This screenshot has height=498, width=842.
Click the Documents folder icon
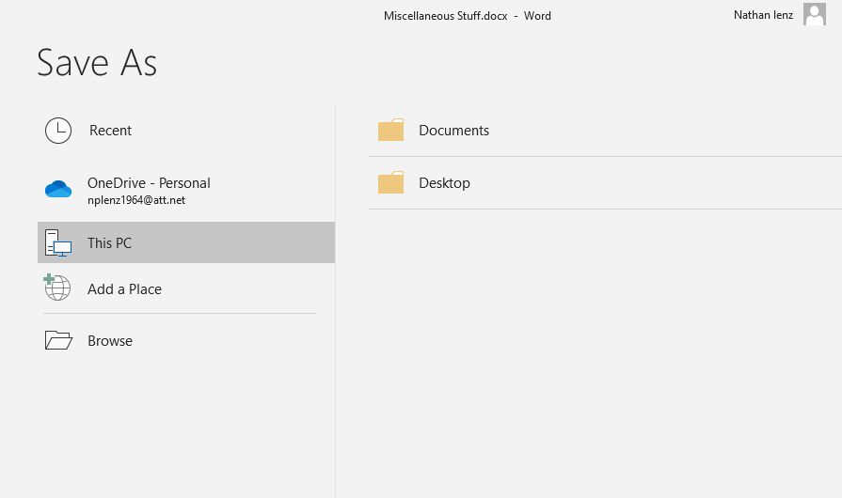click(x=390, y=130)
